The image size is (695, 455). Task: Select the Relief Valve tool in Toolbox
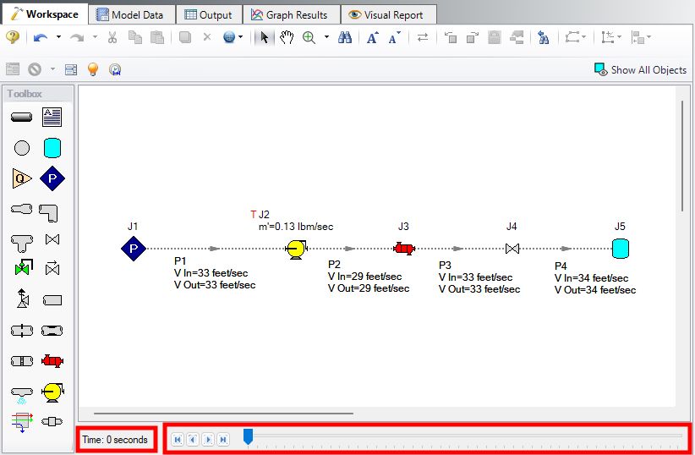(x=22, y=298)
